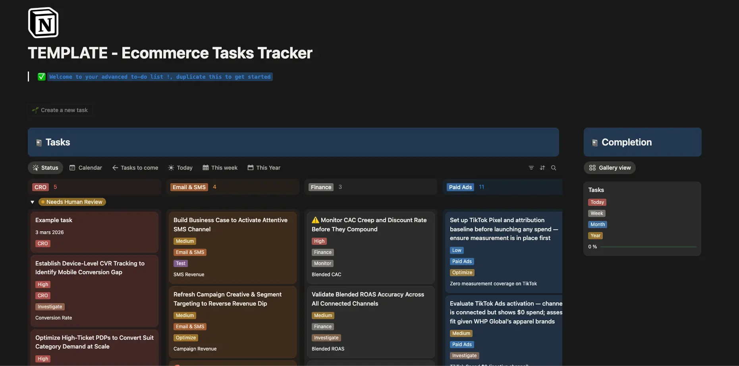This screenshot has height=366, width=739.
Task: Click the Gallery view button
Action: point(610,168)
